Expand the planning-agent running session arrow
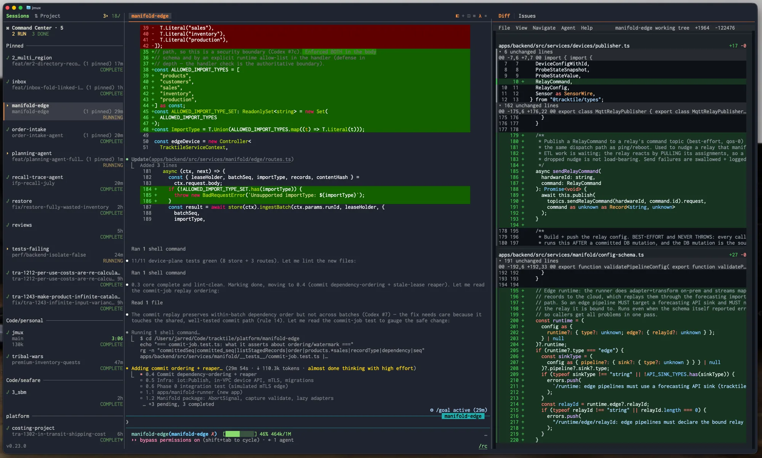762x458 pixels. (8, 153)
